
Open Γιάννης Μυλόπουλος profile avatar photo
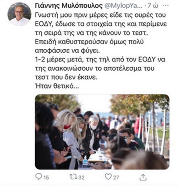(19, 14)
